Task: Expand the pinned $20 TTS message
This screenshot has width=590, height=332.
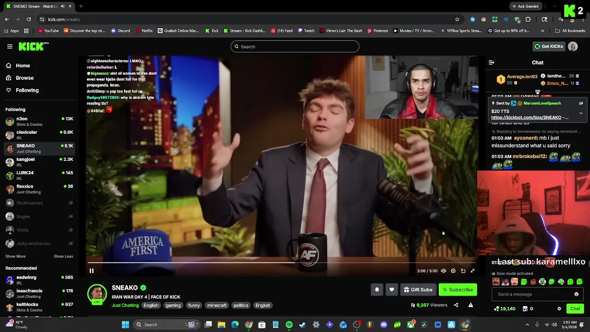Action: [x=581, y=113]
